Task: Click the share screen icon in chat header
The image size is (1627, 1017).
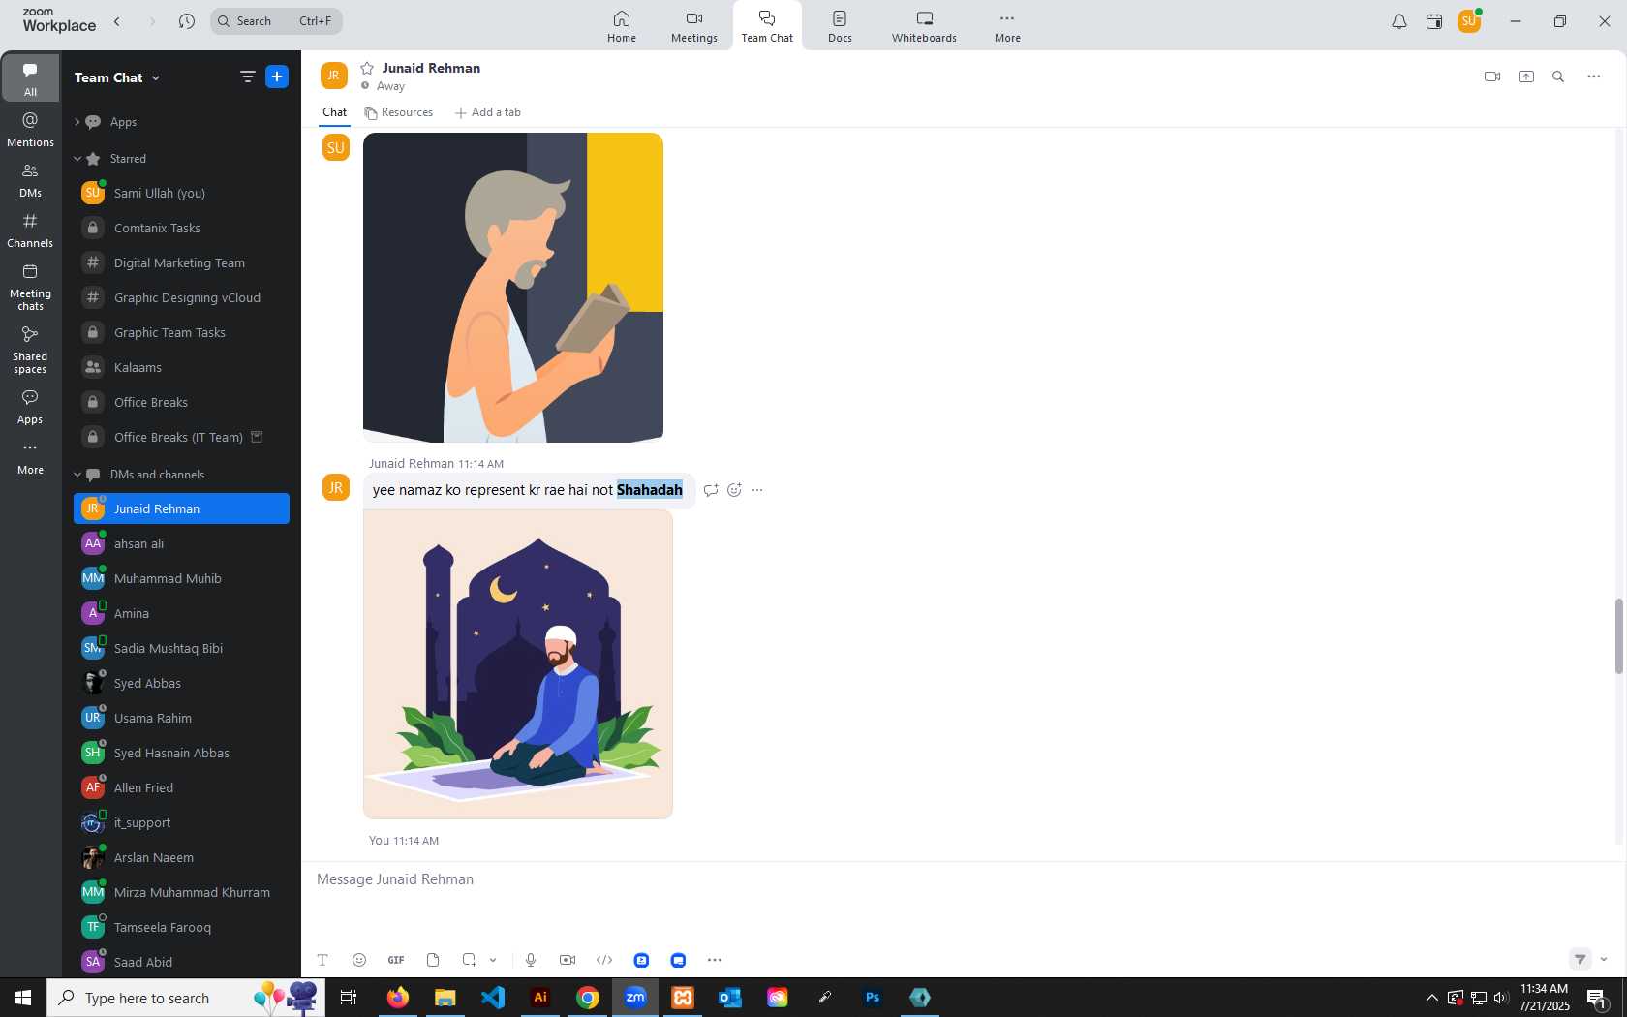Action: coord(1525,77)
